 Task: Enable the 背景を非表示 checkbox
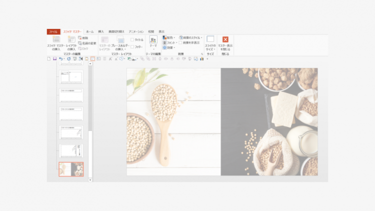(x=180, y=42)
